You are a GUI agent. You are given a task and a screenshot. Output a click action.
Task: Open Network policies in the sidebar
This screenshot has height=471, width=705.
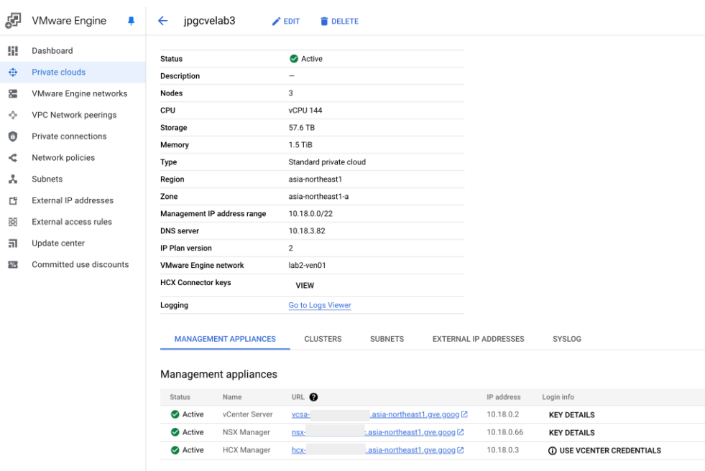pos(73,158)
